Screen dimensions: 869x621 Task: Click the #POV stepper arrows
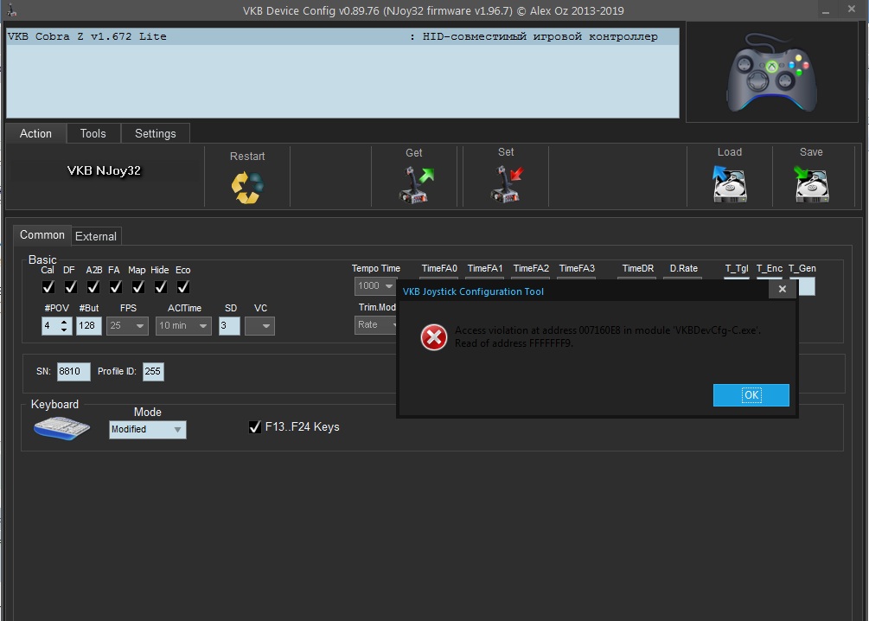[64, 326]
